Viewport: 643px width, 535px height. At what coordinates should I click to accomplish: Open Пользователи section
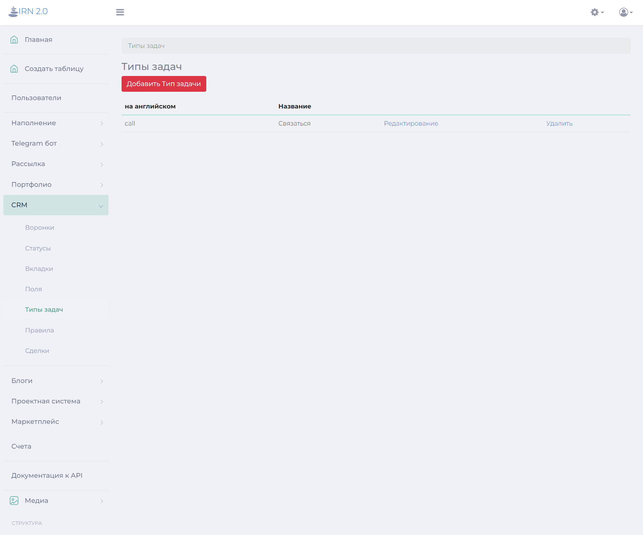[x=36, y=98]
